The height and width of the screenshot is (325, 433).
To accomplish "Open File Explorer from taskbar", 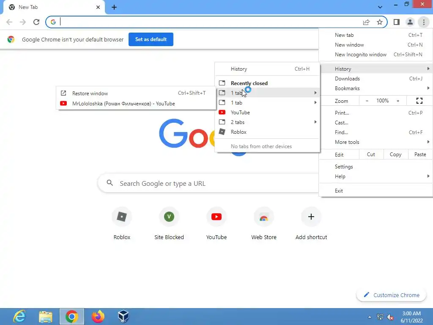I will (46, 317).
